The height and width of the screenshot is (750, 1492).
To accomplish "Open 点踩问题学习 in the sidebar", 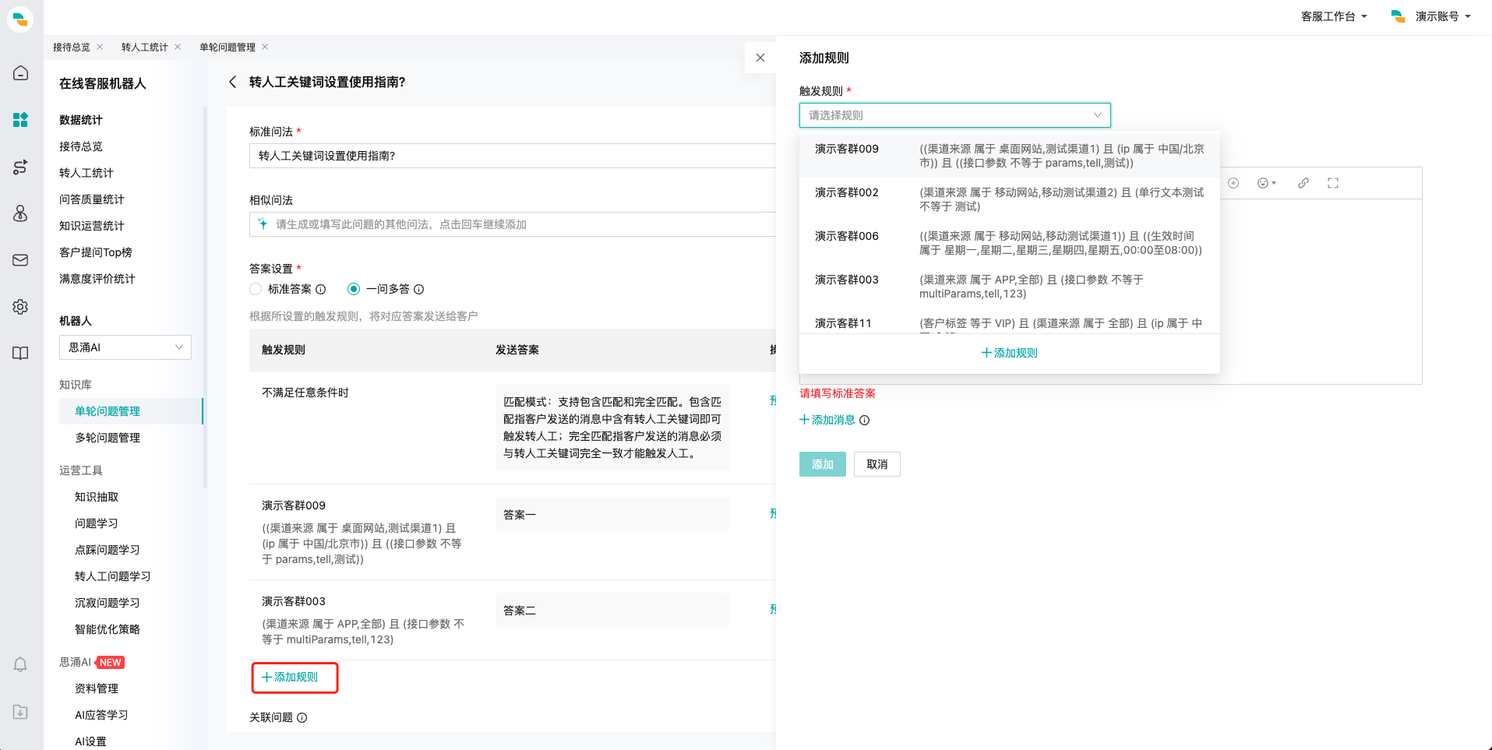I will click(x=108, y=550).
